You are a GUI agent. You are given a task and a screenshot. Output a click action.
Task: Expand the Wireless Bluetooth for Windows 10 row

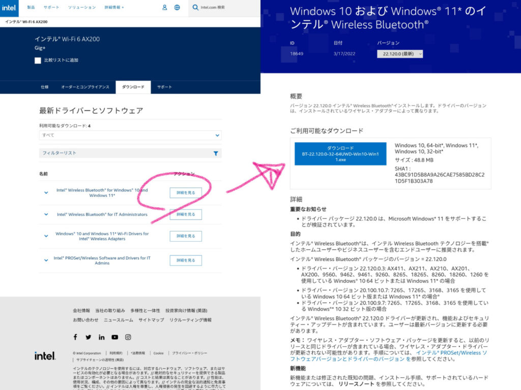[x=46, y=192]
